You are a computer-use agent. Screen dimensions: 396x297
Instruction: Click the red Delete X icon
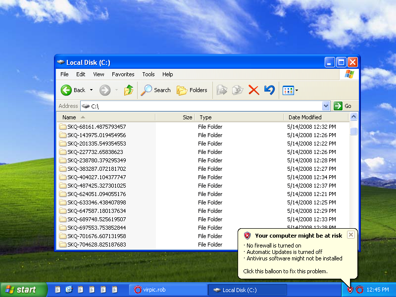pyautogui.click(x=253, y=90)
